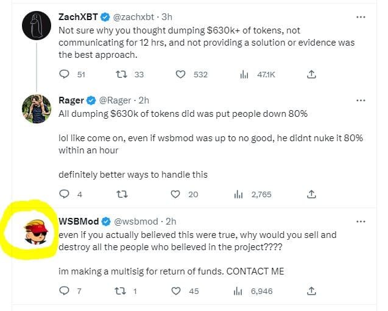Open more options on Rager's tweet

[361, 100]
